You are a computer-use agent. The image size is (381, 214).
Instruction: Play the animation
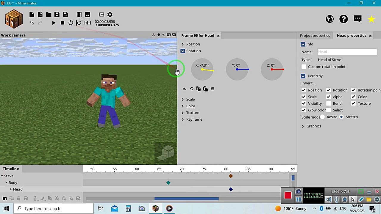[x=54, y=23]
